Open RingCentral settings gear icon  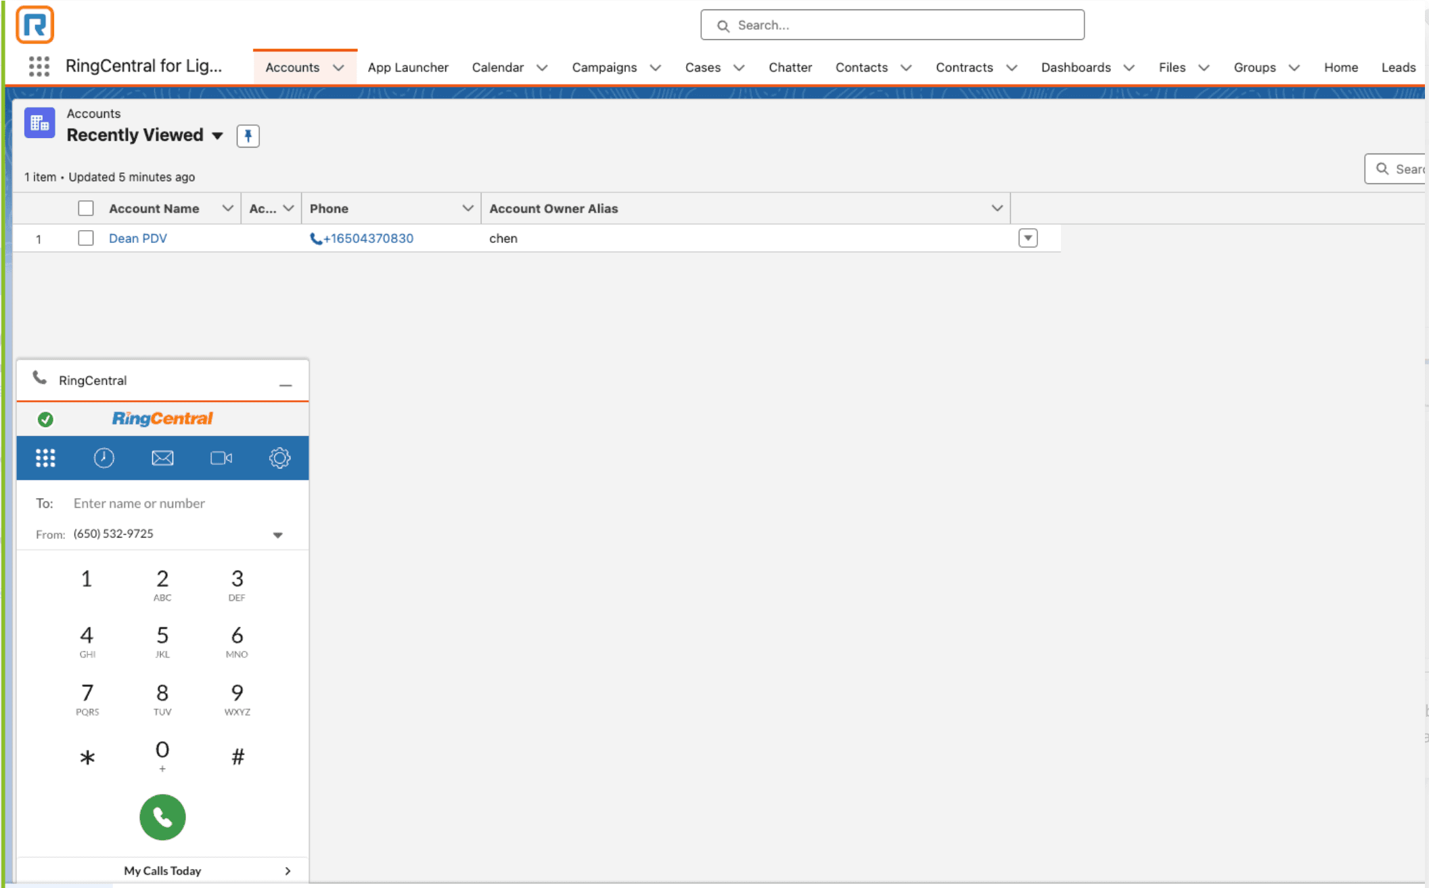pyautogui.click(x=279, y=458)
